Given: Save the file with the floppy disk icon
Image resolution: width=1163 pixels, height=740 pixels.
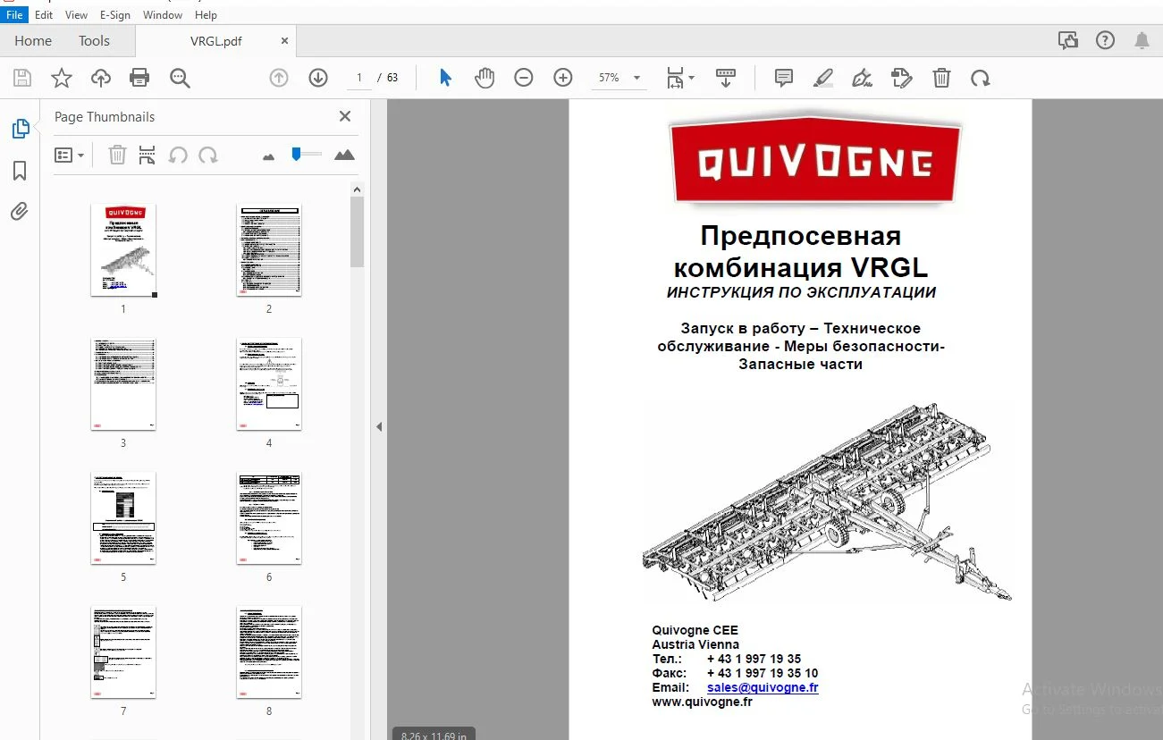Looking at the screenshot, I should click(x=22, y=78).
